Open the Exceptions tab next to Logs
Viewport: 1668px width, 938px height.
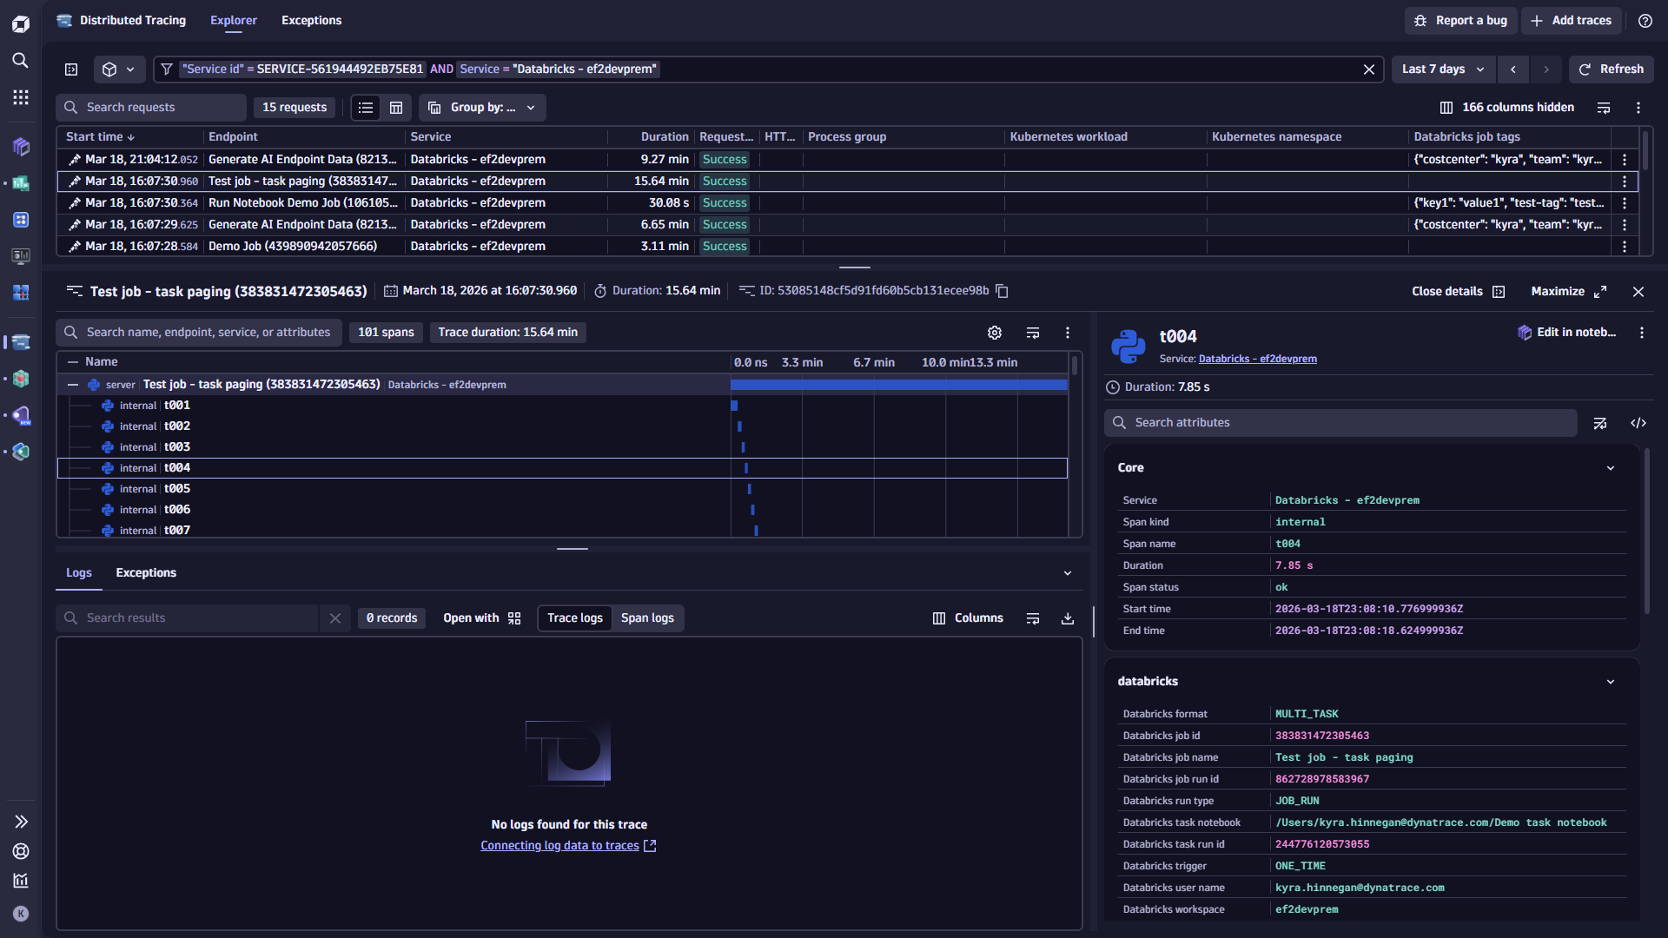[145, 572]
